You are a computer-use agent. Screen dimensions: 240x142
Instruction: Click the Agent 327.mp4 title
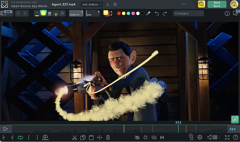click(x=64, y=4)
